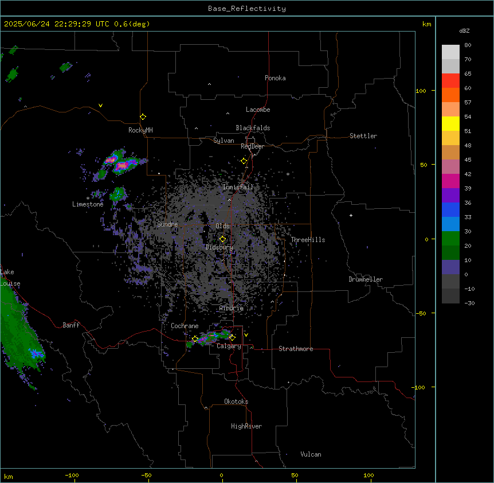Viewport: 494px width, 483px height.
Task: Pick the light blue 30-33 dBZ swatch
Action: pyautogui.click(x=450, y=224)
